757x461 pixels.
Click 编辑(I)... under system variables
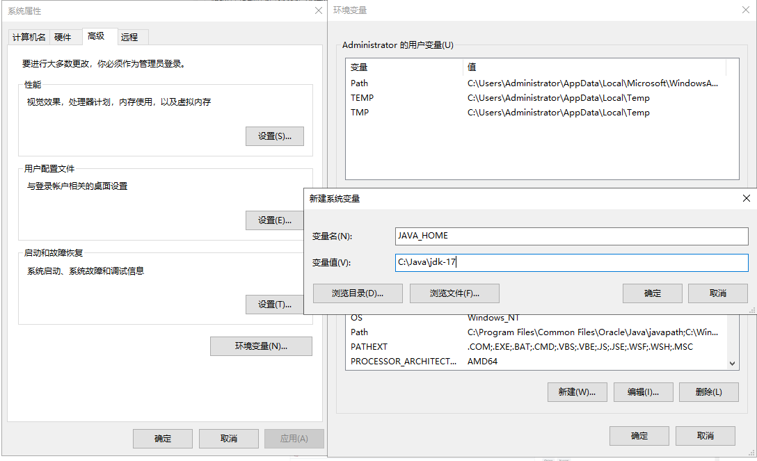point(643,392)
